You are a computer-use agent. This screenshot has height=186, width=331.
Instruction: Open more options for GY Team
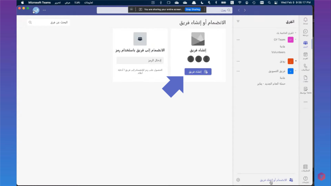click(x=238, y=40)
